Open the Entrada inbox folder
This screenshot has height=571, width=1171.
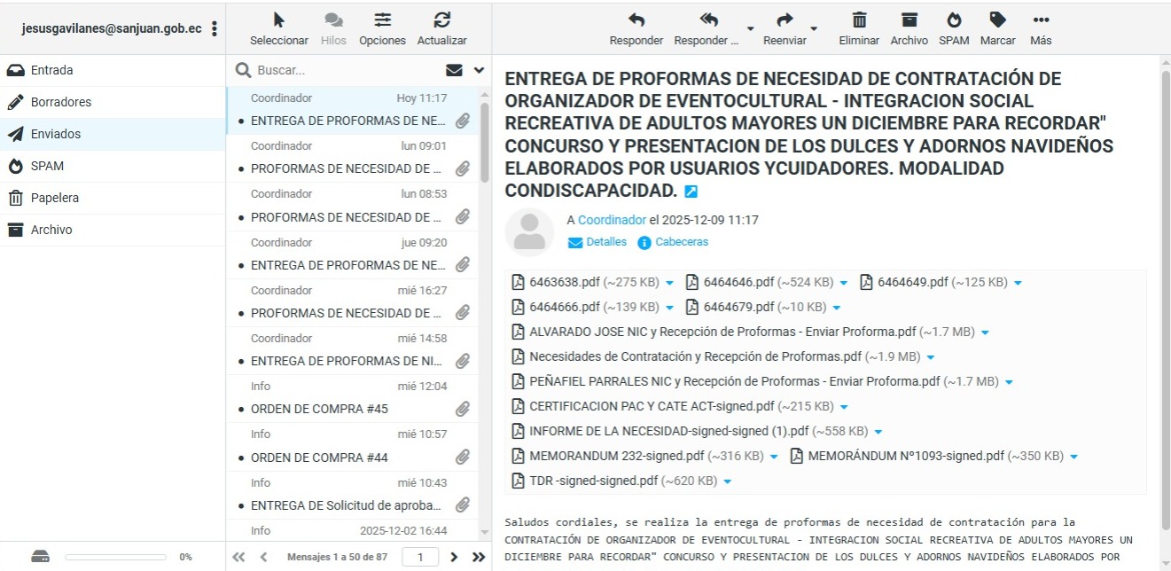51,70
